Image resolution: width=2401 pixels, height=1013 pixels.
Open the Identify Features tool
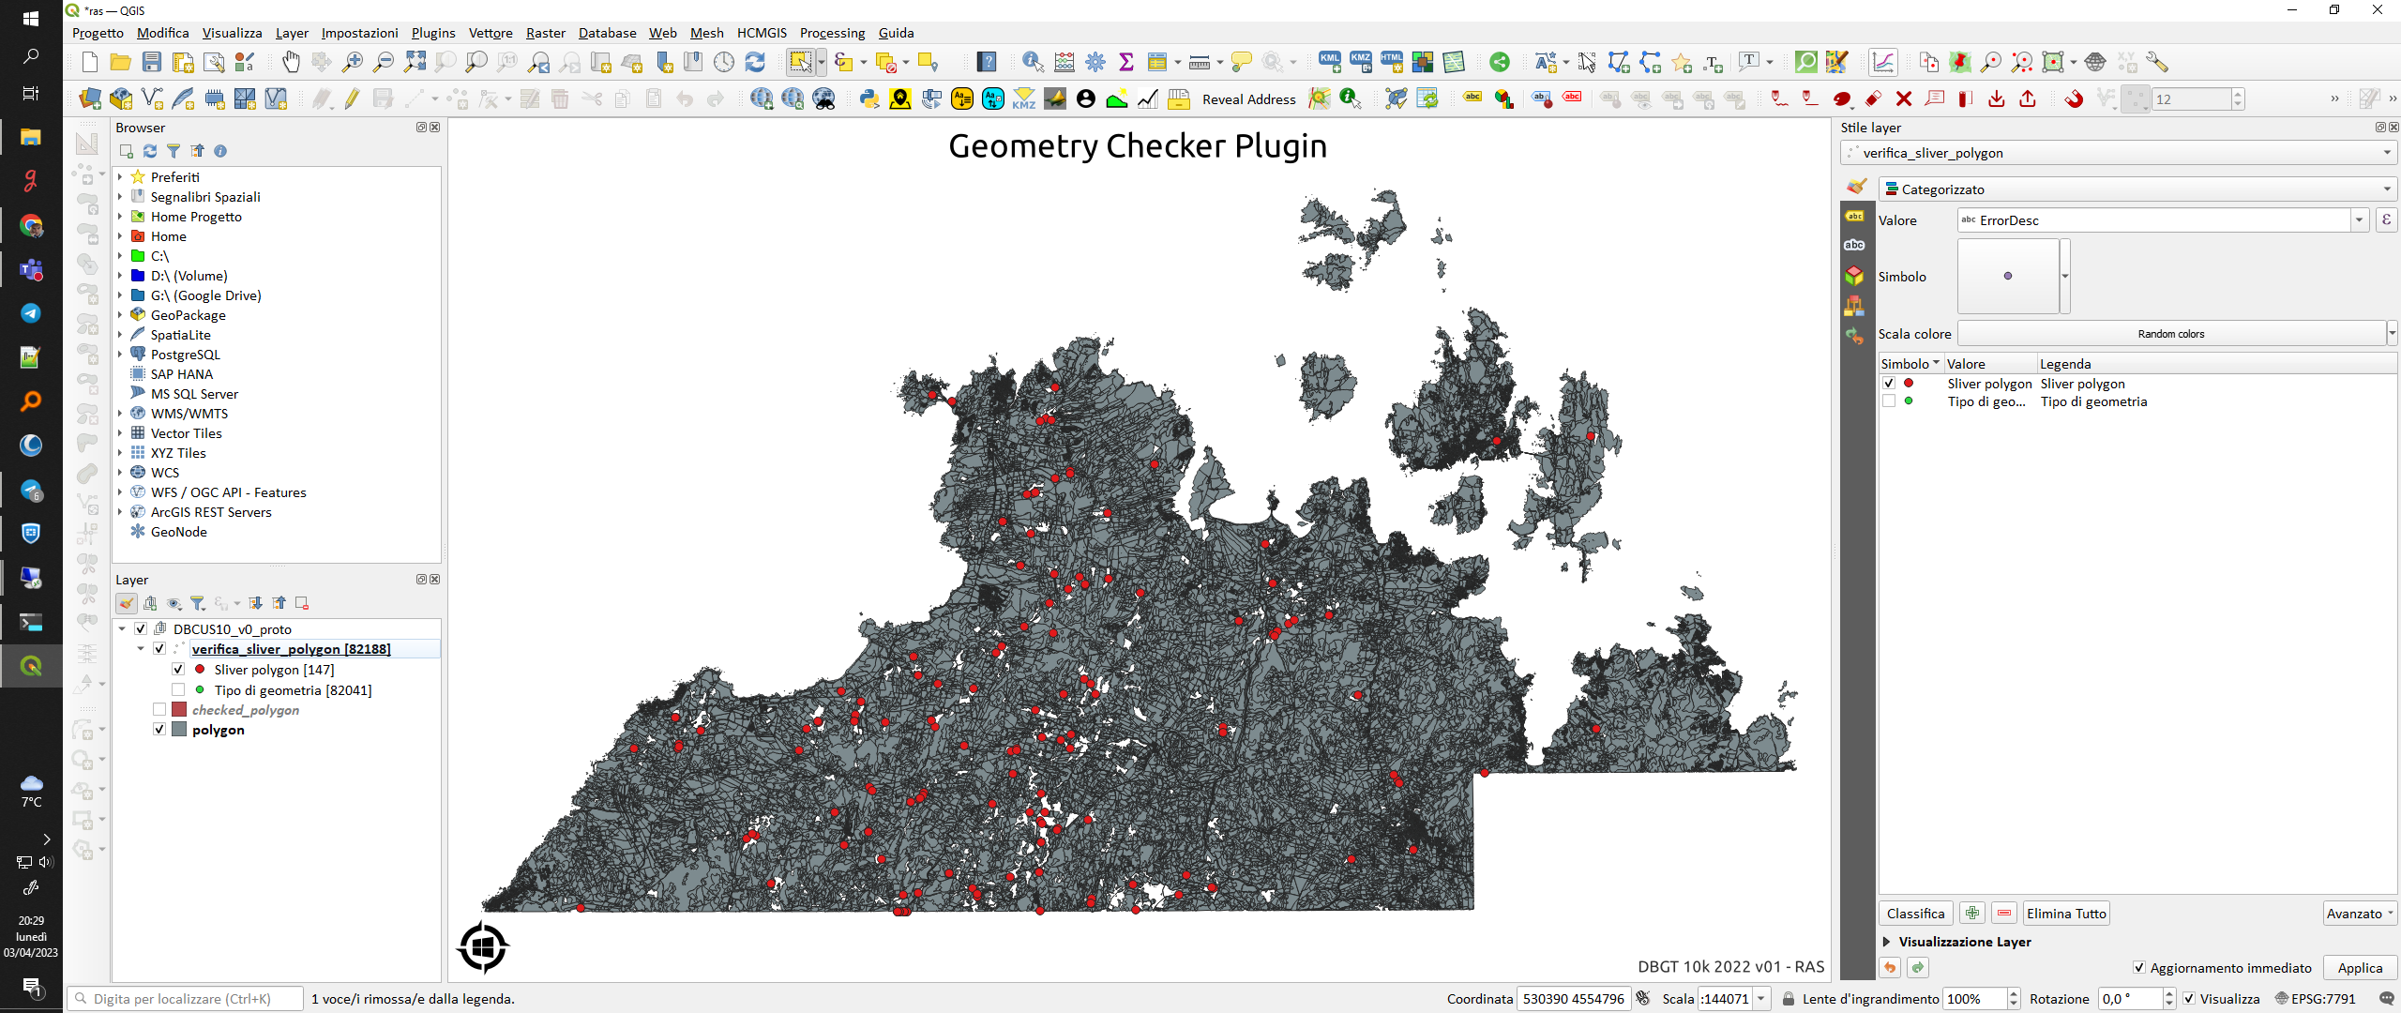point(1033,63)
